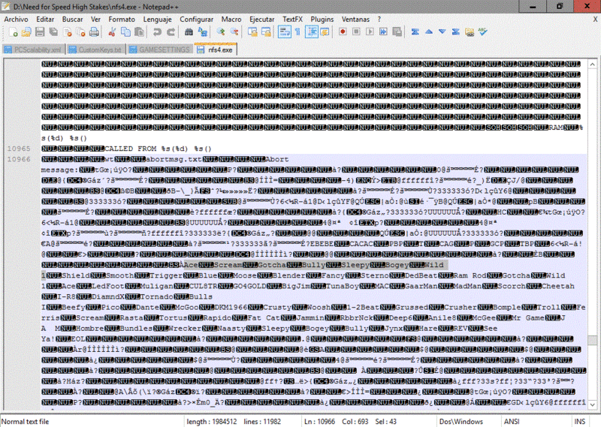Click the 'abortmsg.txt' text in editor
The width and height of the screenshot is (601, 427).
click(x=174, y=159)
